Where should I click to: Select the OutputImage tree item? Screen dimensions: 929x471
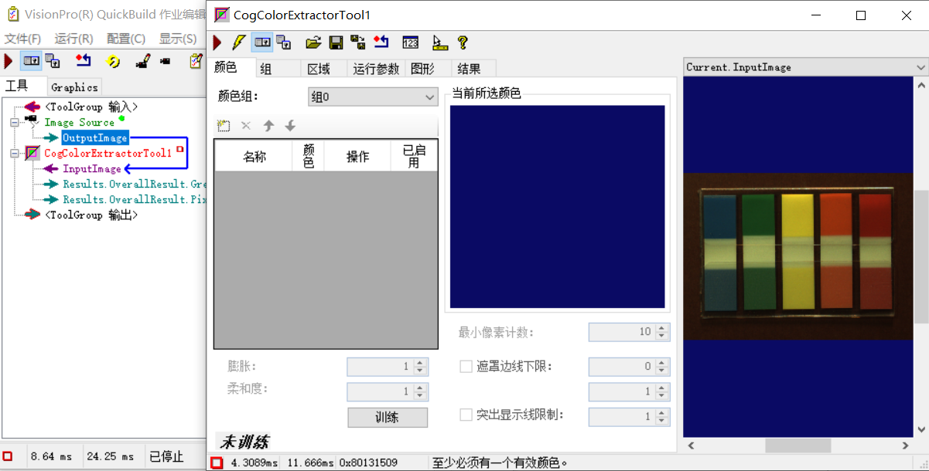point(94,137)
